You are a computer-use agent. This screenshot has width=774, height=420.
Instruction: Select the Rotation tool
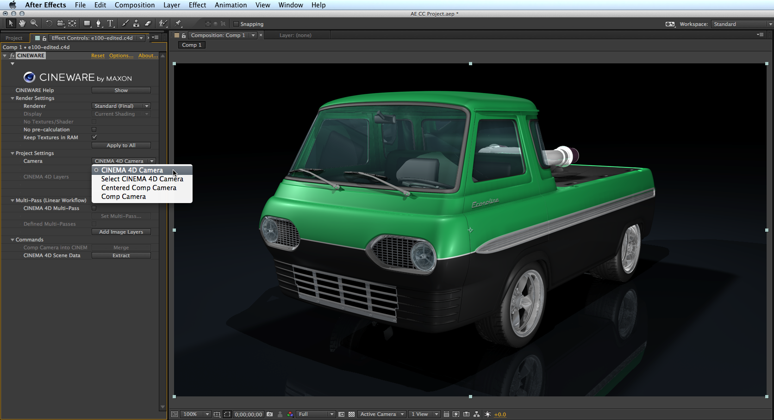click(49, 23)
